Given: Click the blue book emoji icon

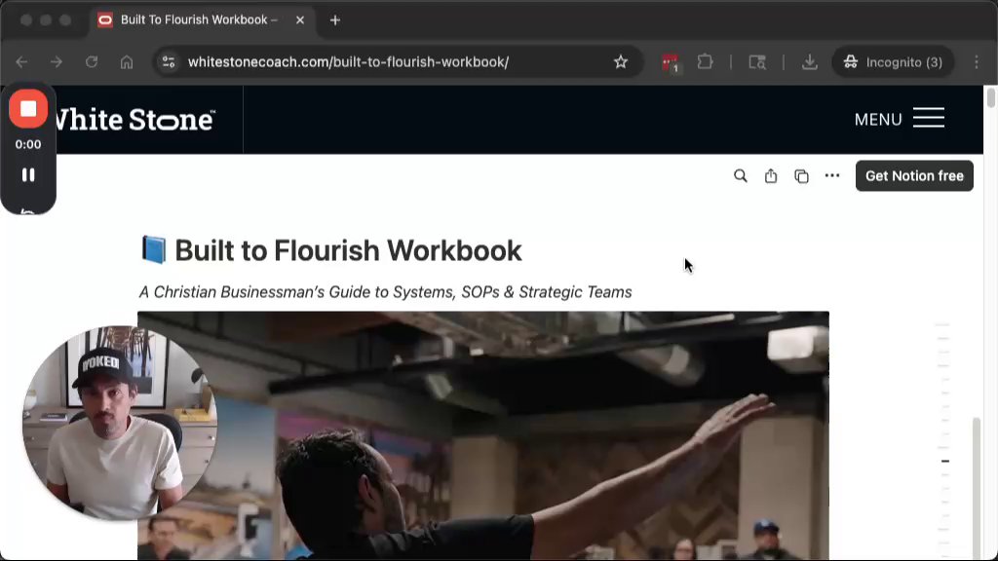Looking at the screenshot, I should 153,250.
